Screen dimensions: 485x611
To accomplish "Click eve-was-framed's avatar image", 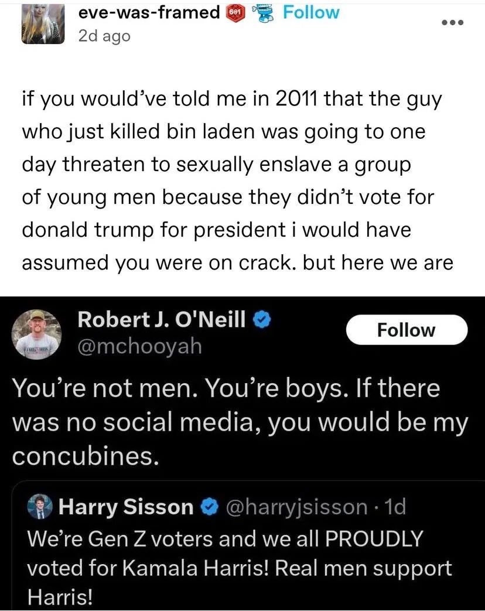I will tap(43, 22).
